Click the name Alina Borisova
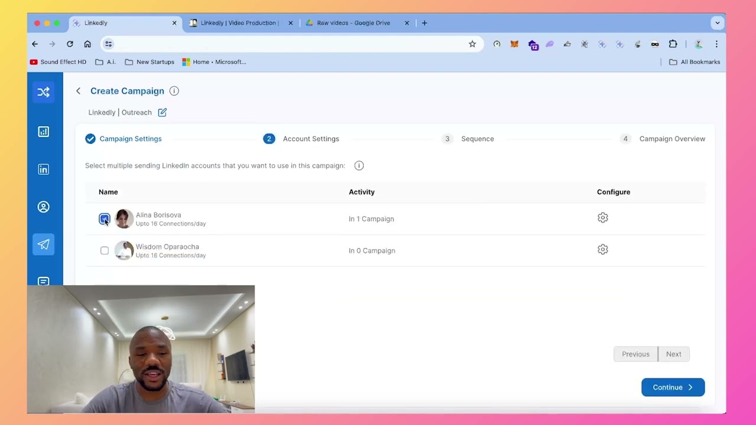756x425 pixels. [158, 215]
